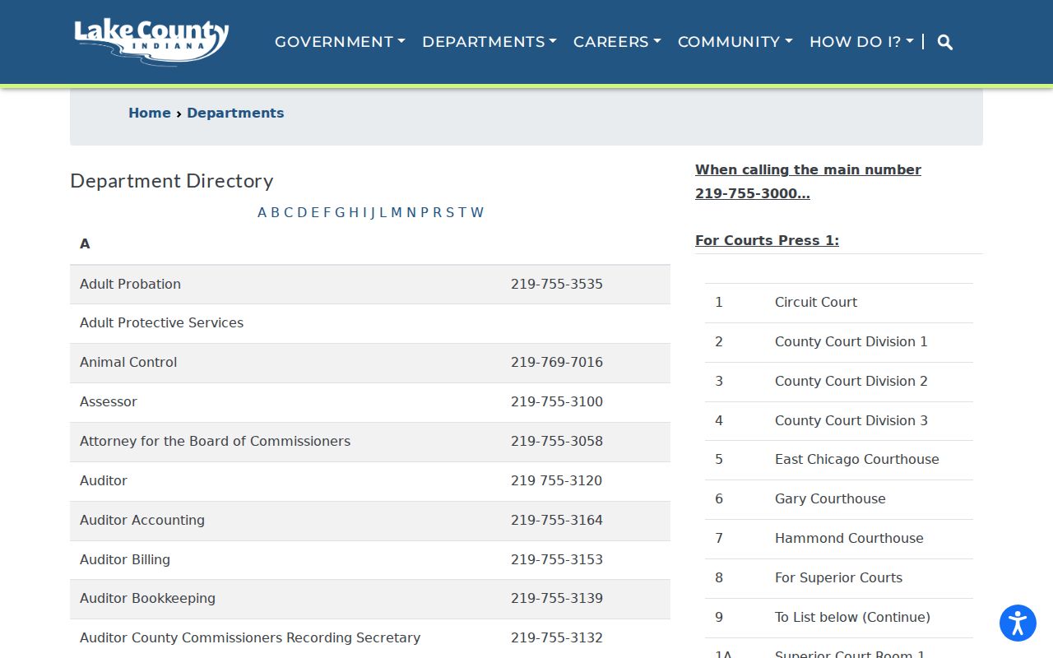Image resolution: width=1053 pixels, height=658 pixels.
Task: Expand the Departments dropdown menu
Action: pos(489,42)
